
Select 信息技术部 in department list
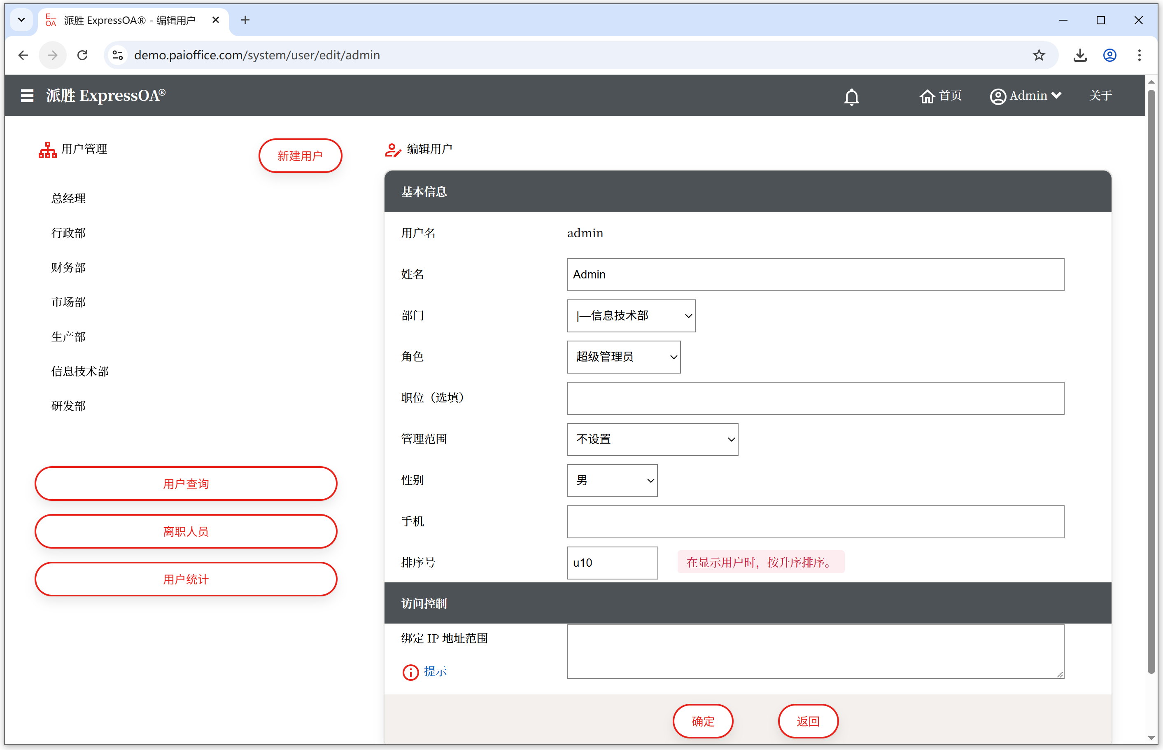(80, 371)
